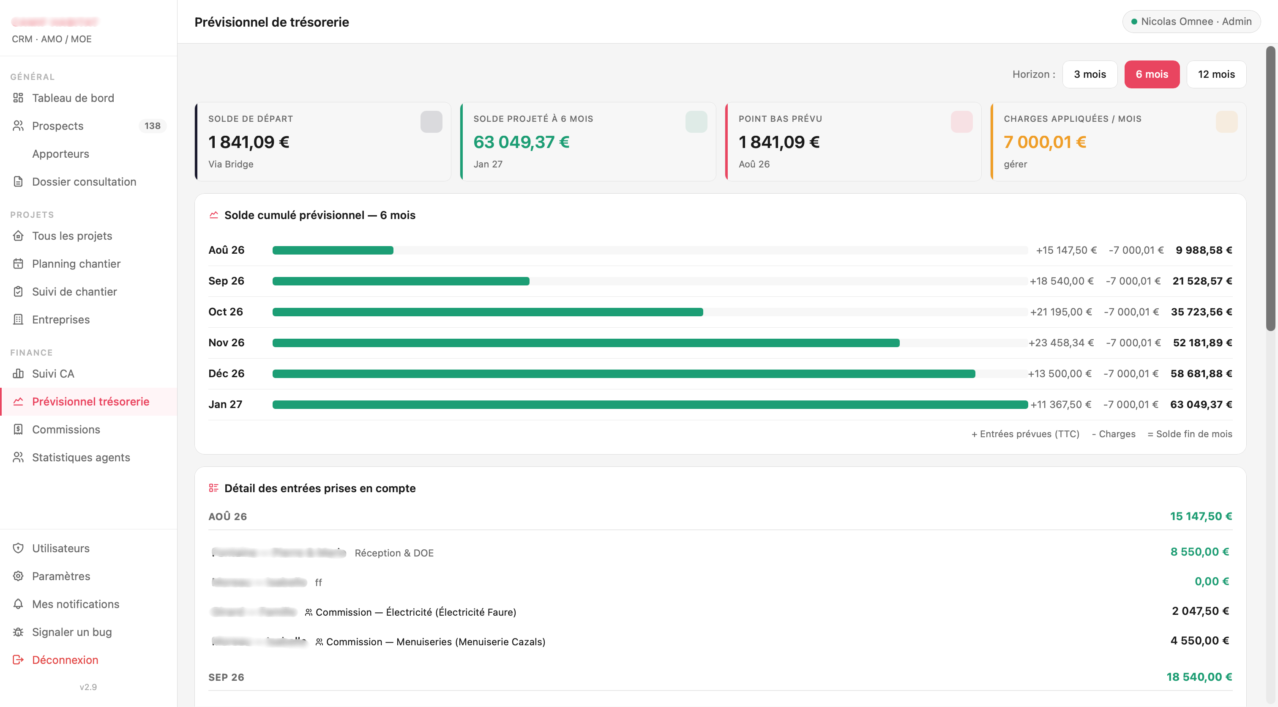Click the gérer charges link

tap(1015, 164)
